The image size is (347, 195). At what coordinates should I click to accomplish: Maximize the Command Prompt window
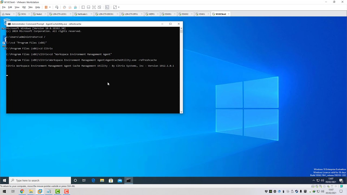(171, 24)
